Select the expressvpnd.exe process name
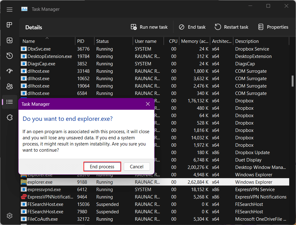 pyautogui.click(x=44, y=189)
